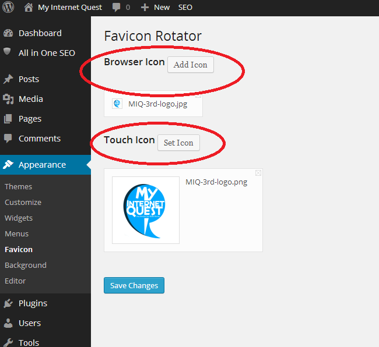Open the home icon for My Internet Quest
The width and height of the screenshot is (379, 347).
pos(29,7)
